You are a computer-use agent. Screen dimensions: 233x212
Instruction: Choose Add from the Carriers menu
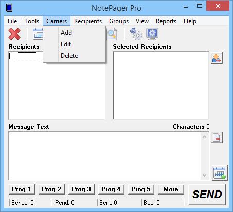coord(74,33)
